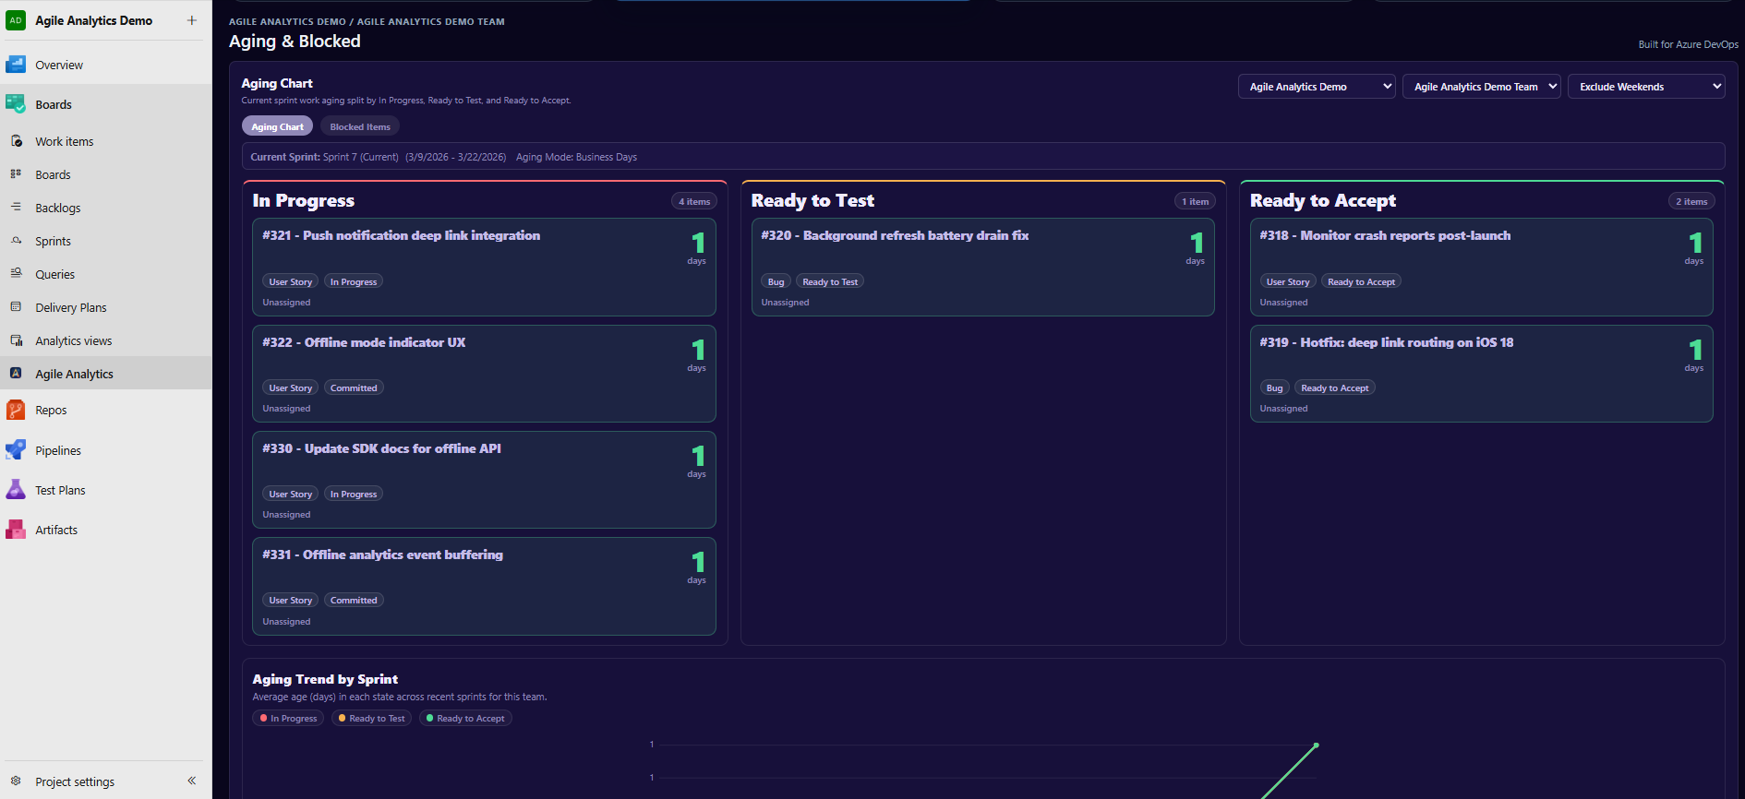Click Built for Azure DevOps text
Image resolution: width=1745 pixels, height=799 pixels.
[1688, 44]
